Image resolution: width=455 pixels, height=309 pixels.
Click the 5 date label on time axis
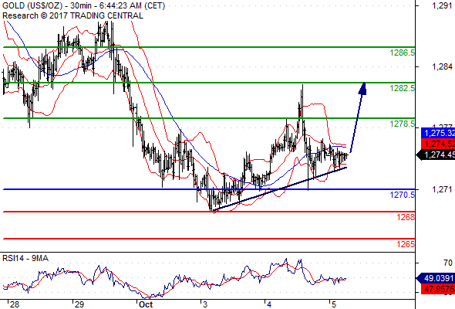(x=334, y=304)
